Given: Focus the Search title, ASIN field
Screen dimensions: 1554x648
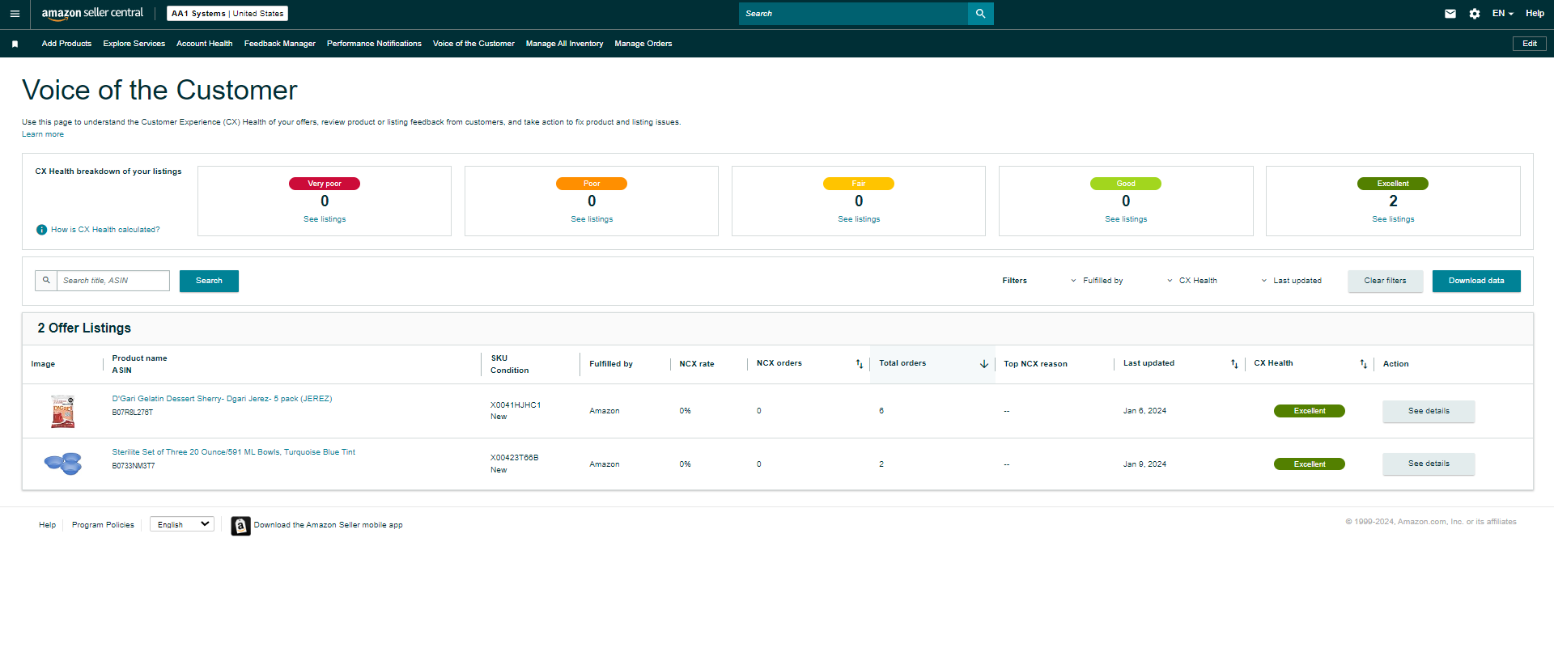Looking at the screenshot, I should 113,281.
